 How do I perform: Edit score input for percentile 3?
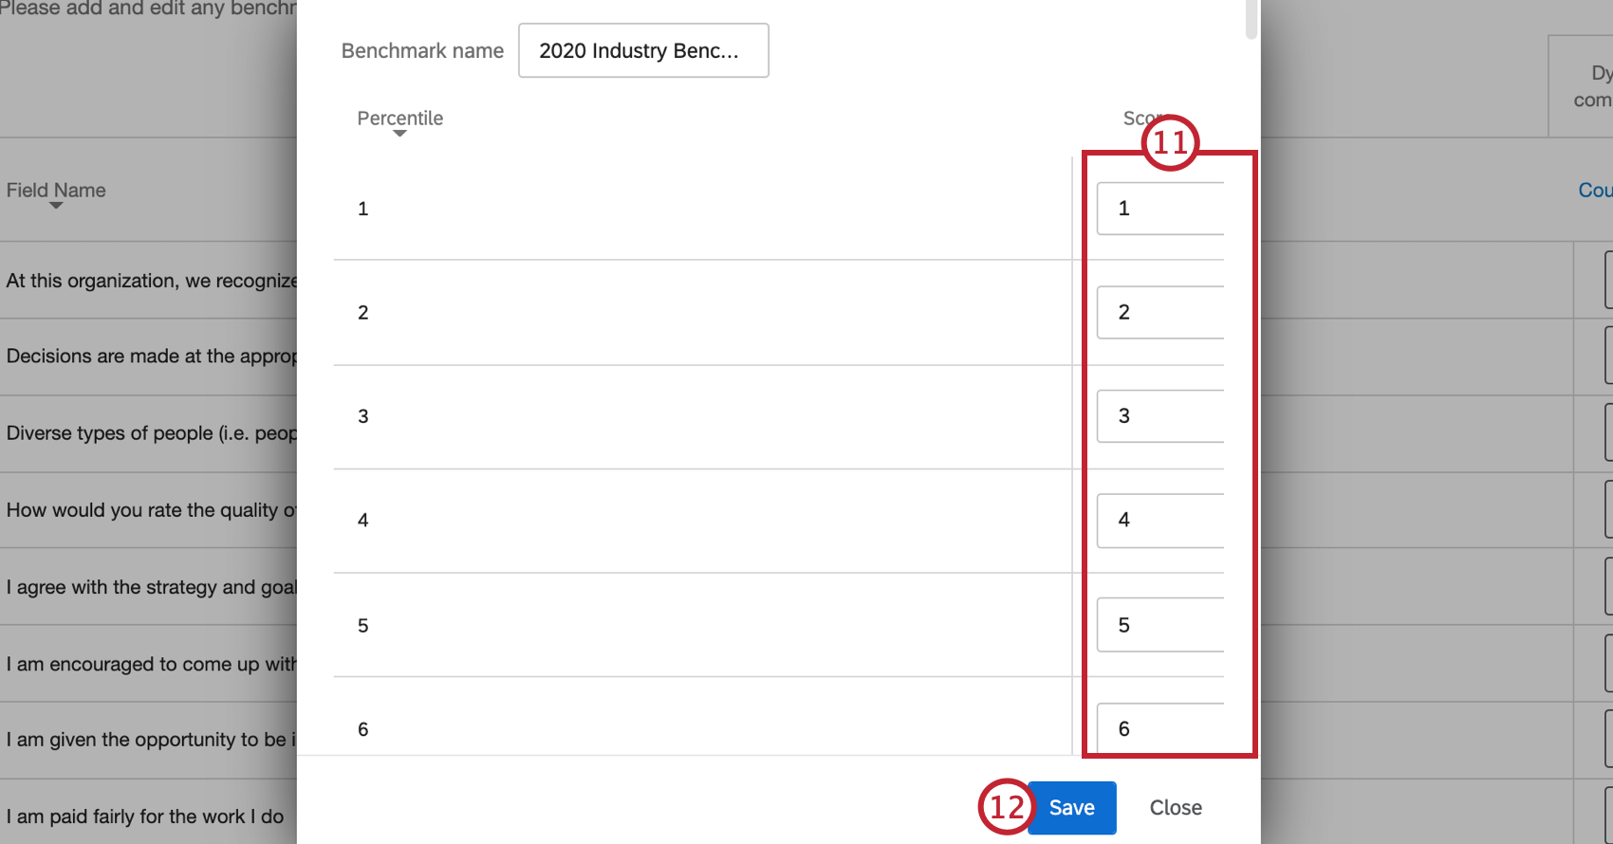1160,416
